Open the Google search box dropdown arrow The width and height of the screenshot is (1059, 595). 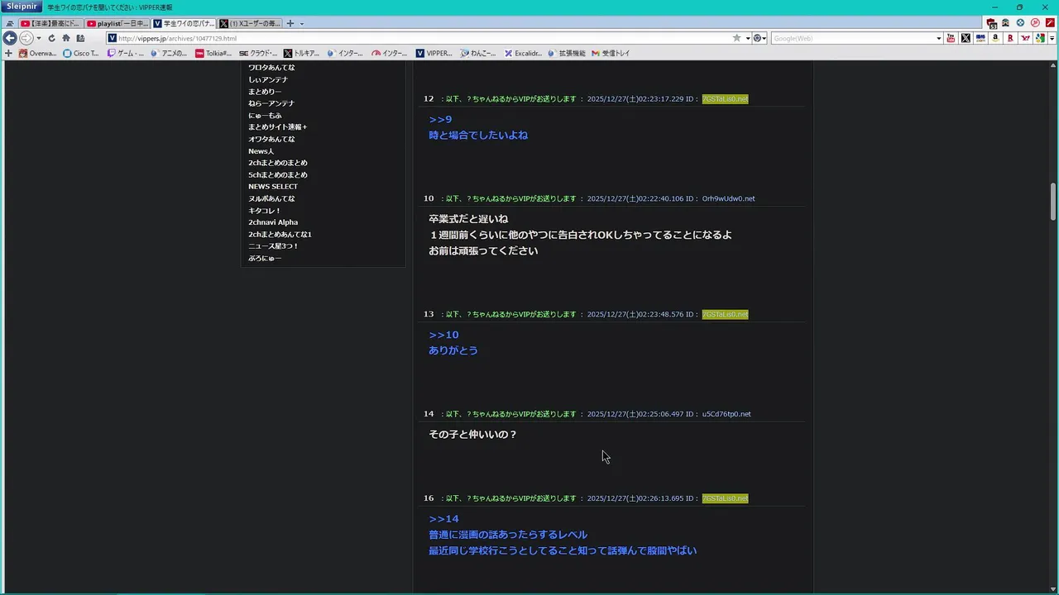[938, 38]
